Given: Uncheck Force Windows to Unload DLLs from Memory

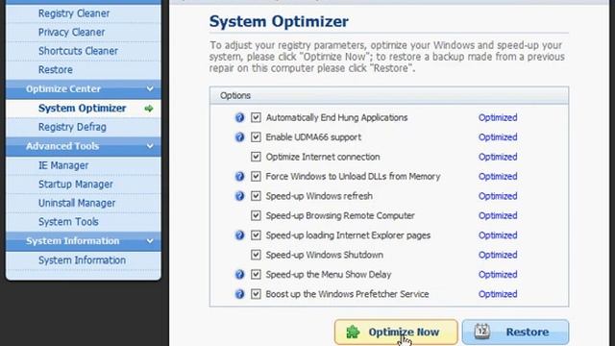Looking at the screenshot, I should [x=256, y=177].
